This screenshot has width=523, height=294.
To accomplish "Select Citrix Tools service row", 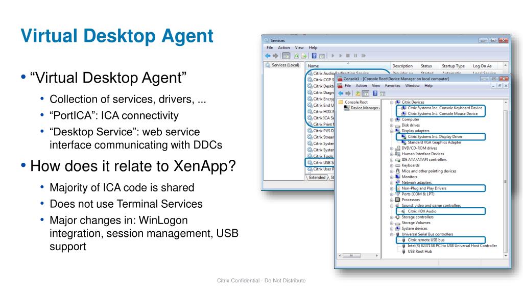I will pos(320,156).
